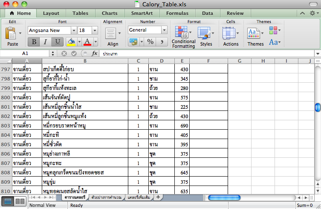
Task: Go to last sheet tab arrow
Action: click(x=51, y=197)
